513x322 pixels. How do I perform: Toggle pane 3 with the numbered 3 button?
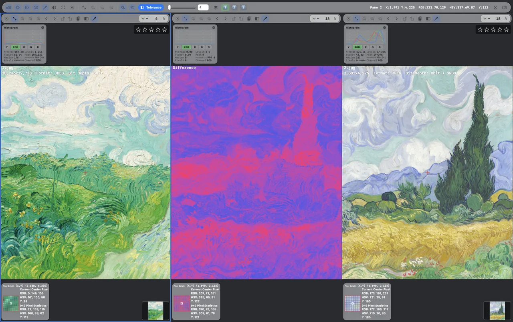(243, 8)
